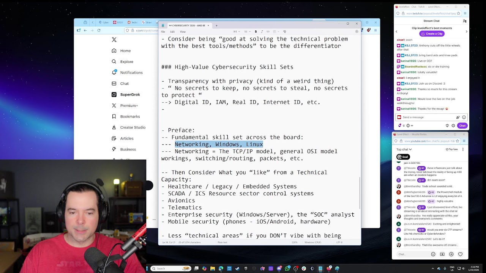The width and height of the screenshot is (486, 273).
Task: Open File Explorer from the taskbar
Action: click(x=213, y=268)
